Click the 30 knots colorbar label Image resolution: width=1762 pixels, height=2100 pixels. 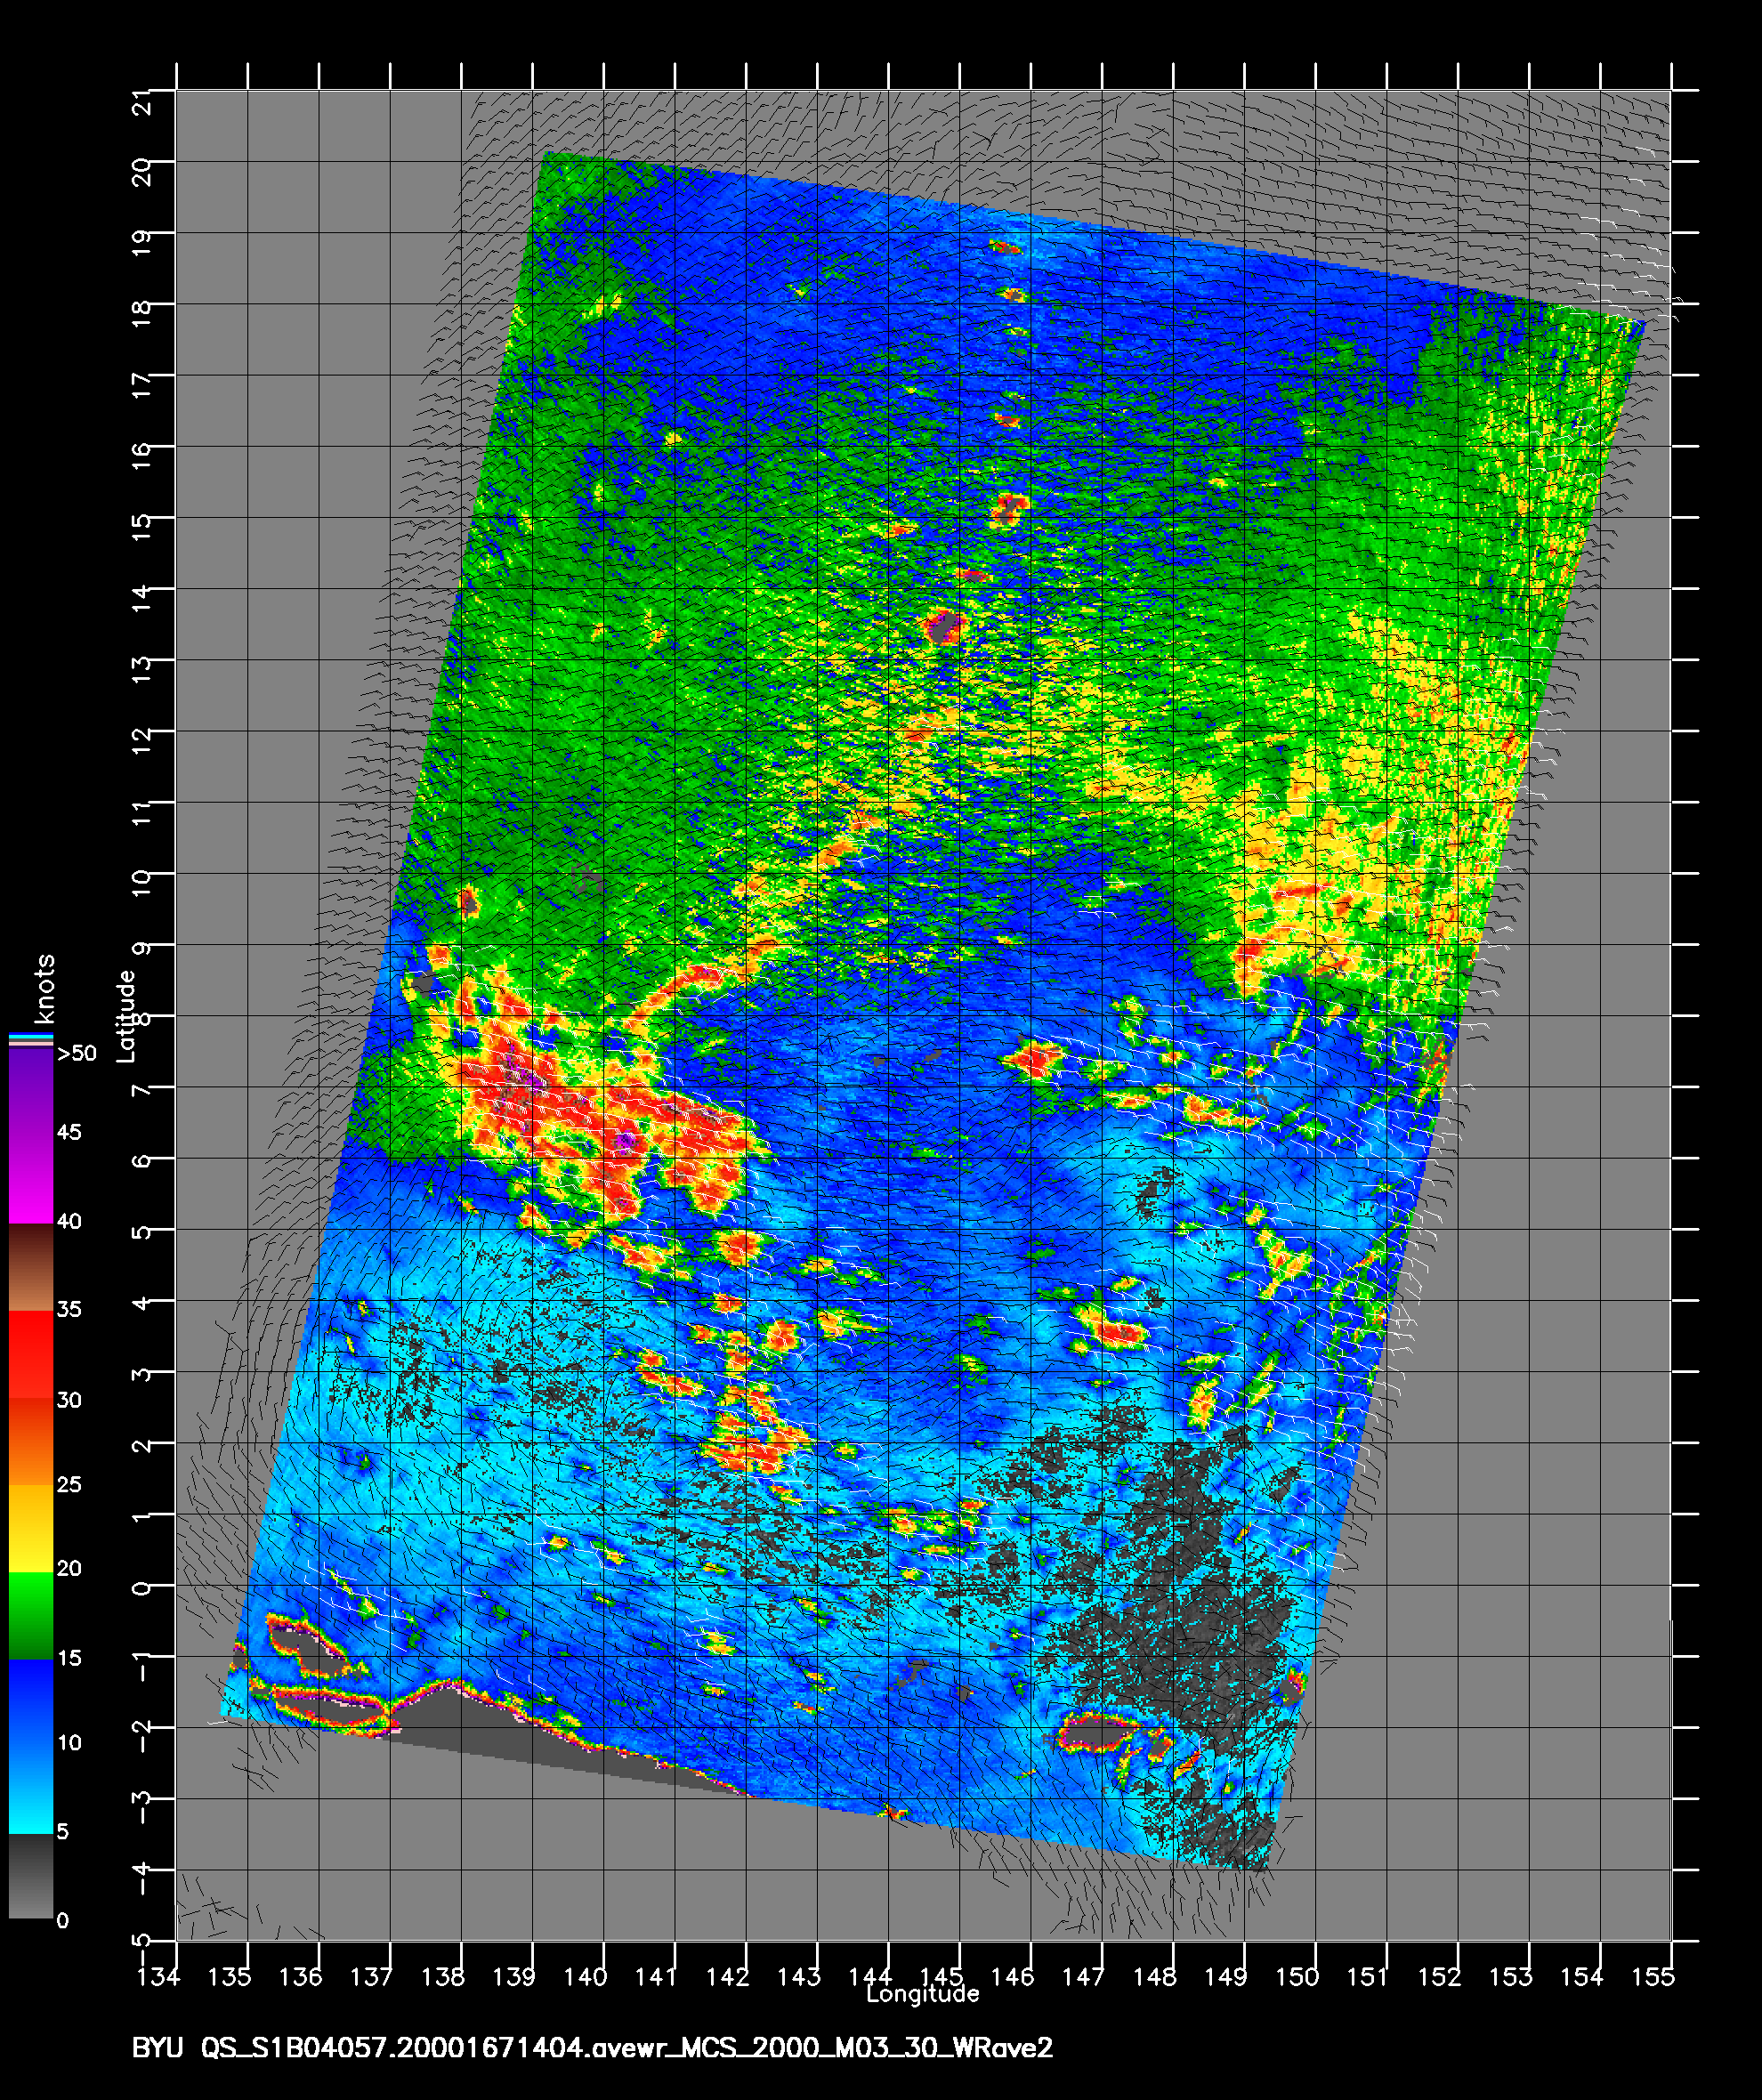(69, 1400)
